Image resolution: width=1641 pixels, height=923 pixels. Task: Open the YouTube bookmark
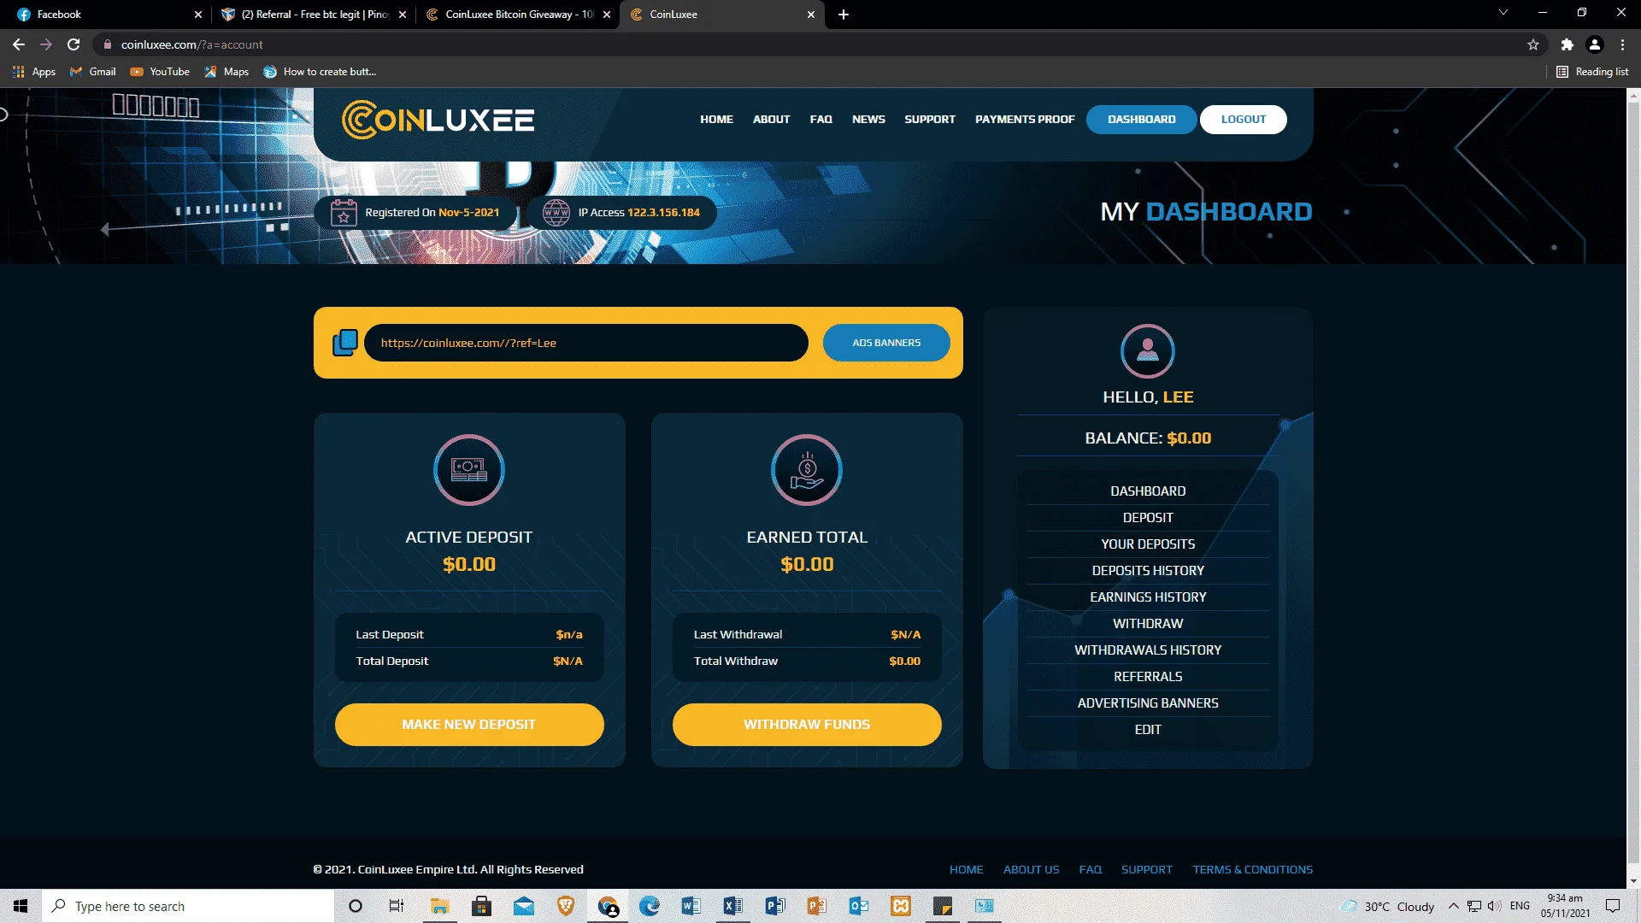[160, 72]
